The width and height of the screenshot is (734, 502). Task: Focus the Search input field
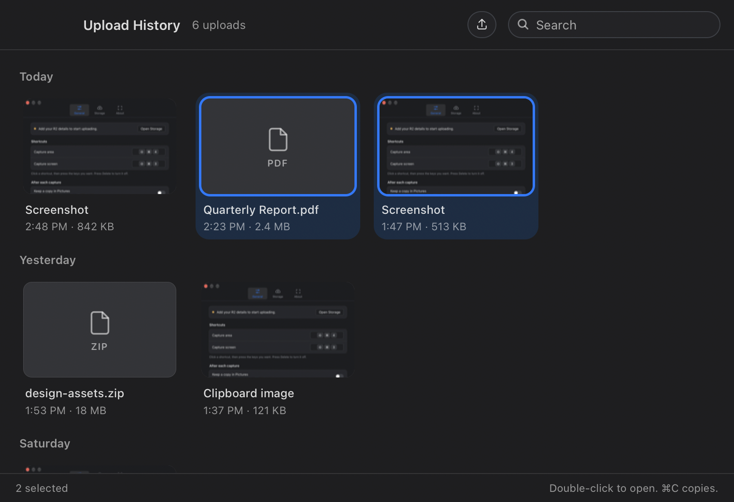coord(614,25)
